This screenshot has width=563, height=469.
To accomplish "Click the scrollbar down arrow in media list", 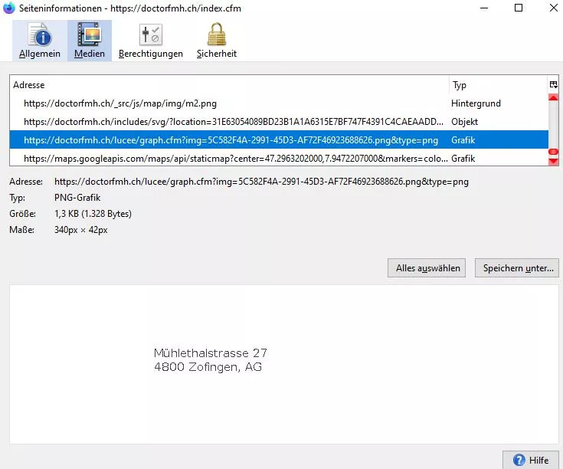I will point(553,162).
